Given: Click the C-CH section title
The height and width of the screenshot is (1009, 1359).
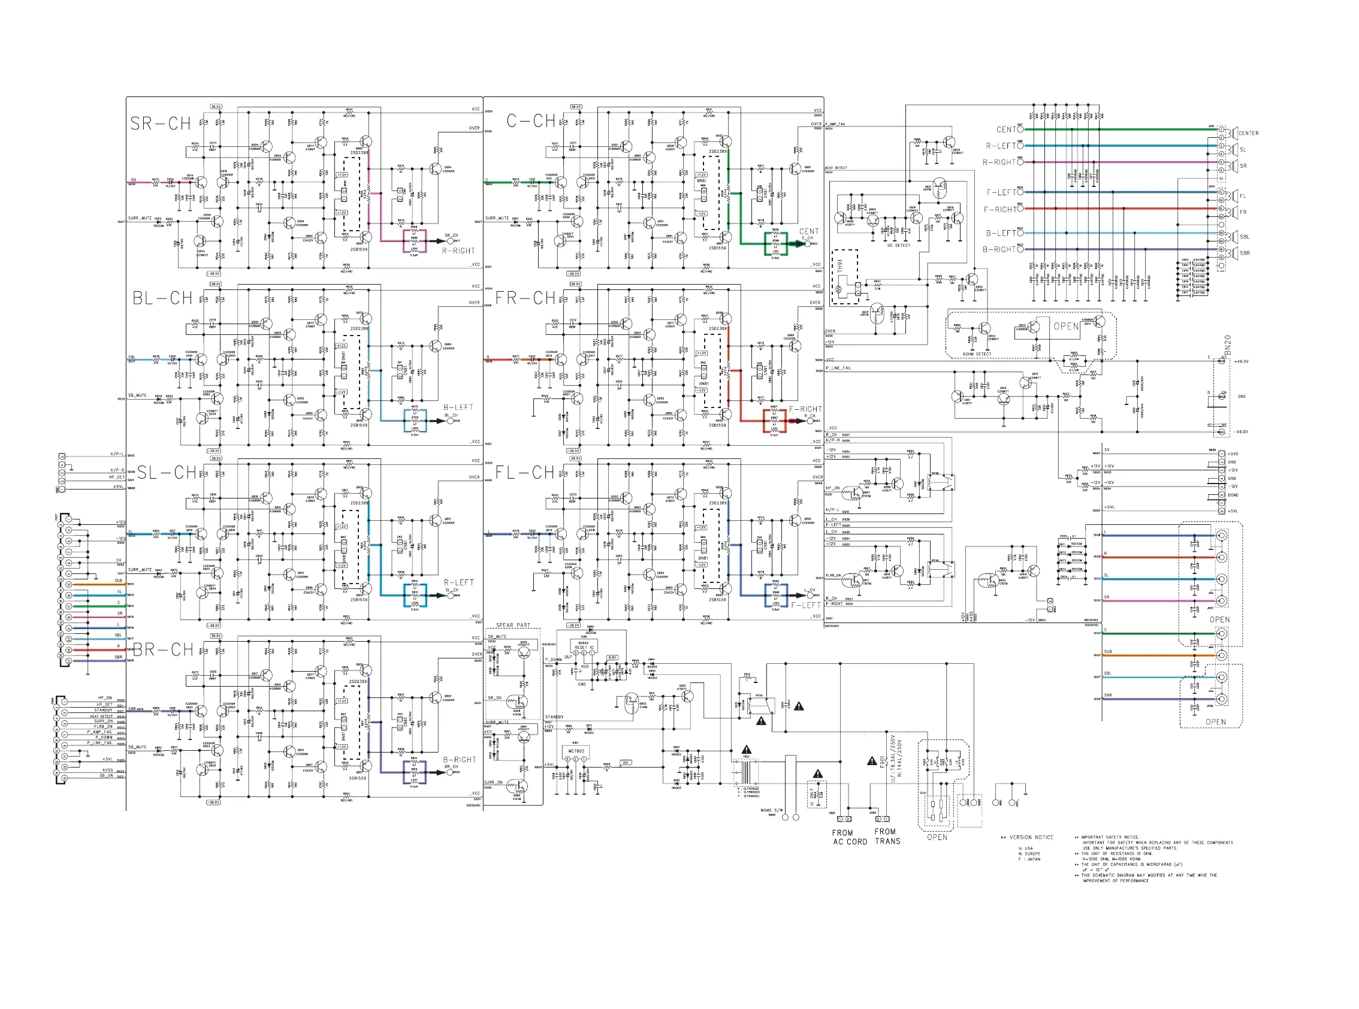Looking at the screenshot, I should coord(530,121).
